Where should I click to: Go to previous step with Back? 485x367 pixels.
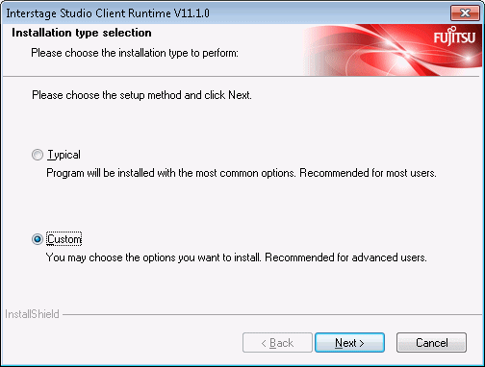(x=277, y=343)
